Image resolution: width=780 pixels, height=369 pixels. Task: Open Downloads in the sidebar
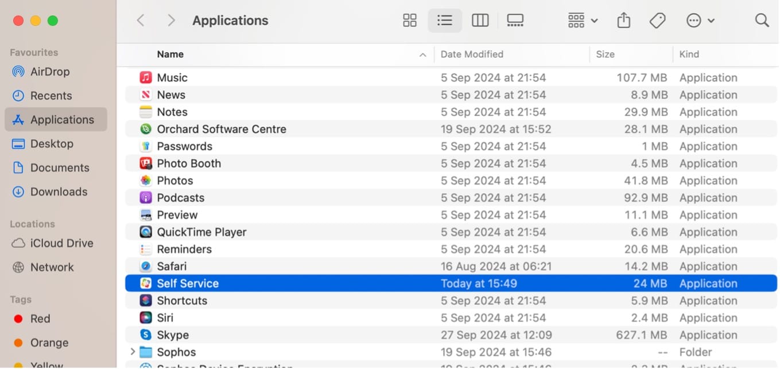tap(59, 192)
